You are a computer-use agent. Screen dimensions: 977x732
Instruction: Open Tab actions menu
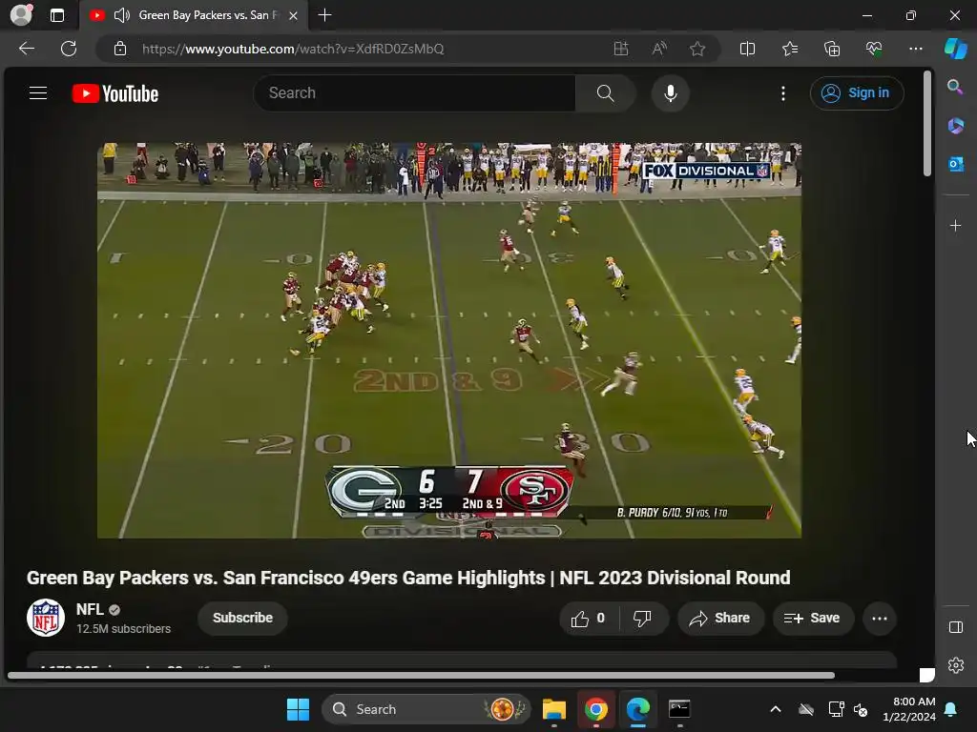click(56, 15)
